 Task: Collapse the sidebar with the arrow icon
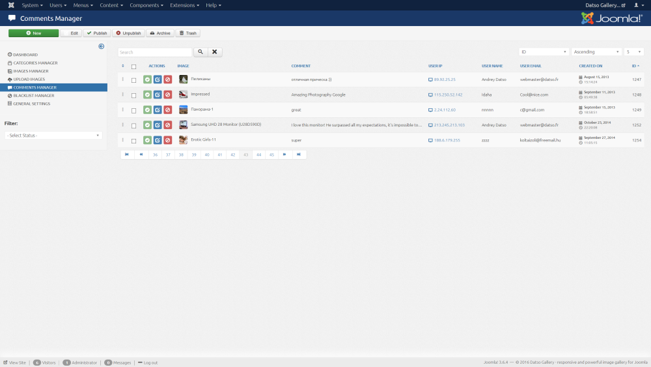pos(101,46)
